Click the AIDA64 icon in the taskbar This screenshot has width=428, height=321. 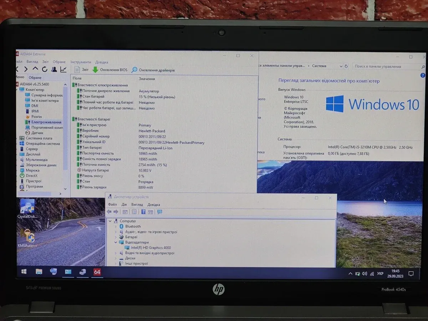pyautogui.click(x=97, y=272)
